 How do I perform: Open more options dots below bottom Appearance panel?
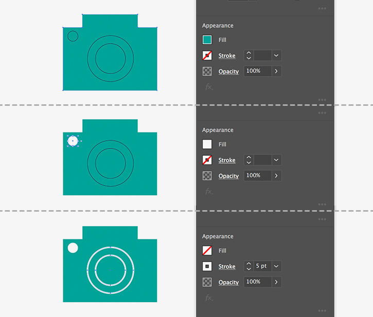click(x=322, y=311)
